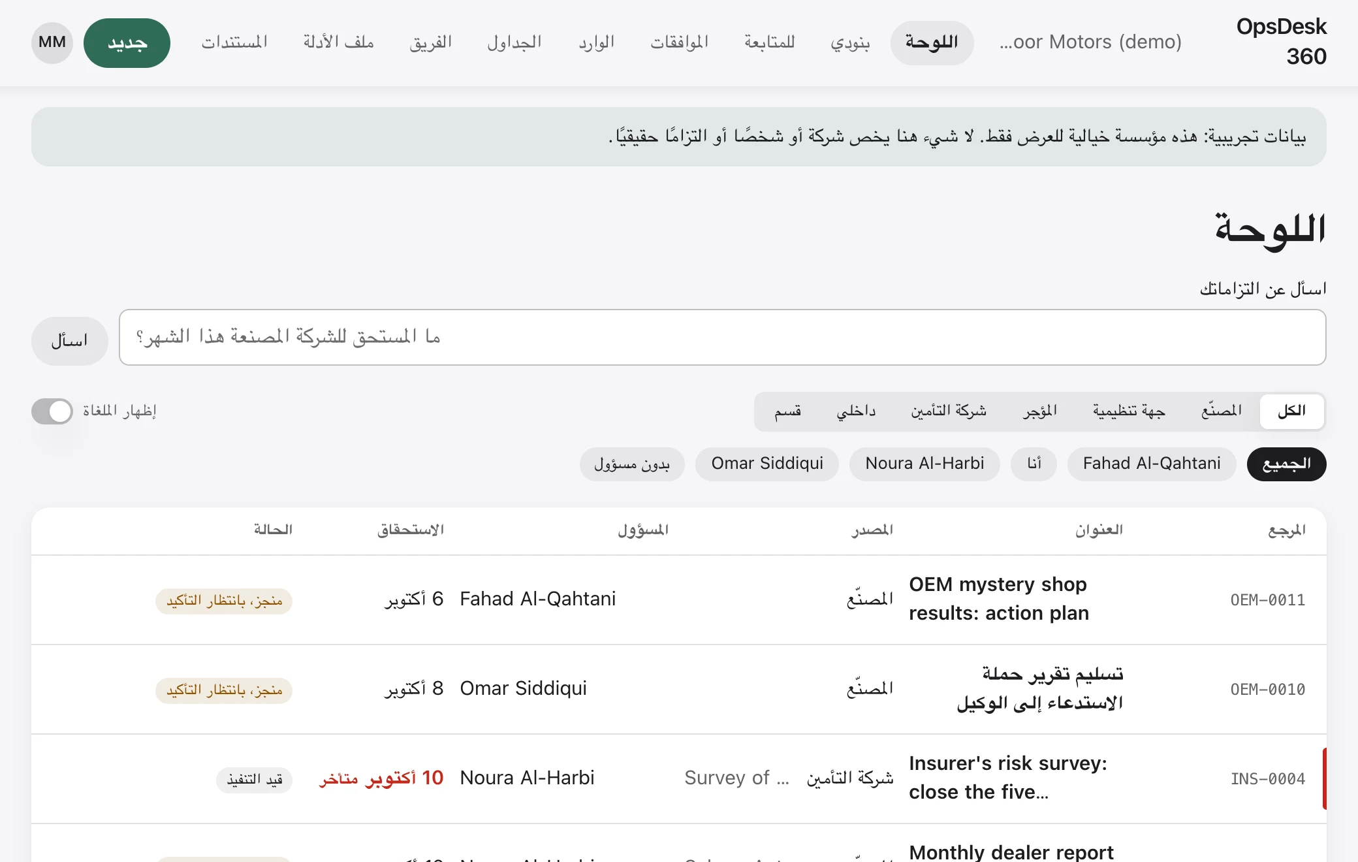
Task: Filter owners by Noura Al-Harbi chip
Action: pos(924,464)
